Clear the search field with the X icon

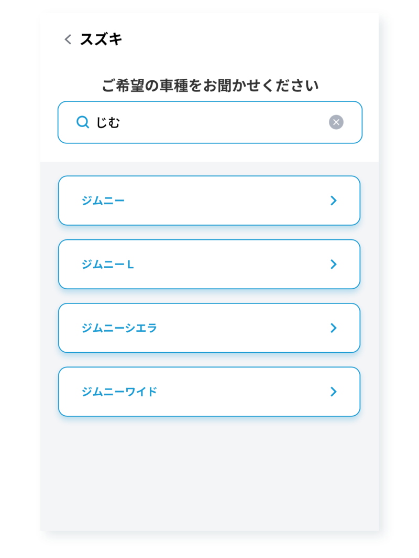point(336,122)
